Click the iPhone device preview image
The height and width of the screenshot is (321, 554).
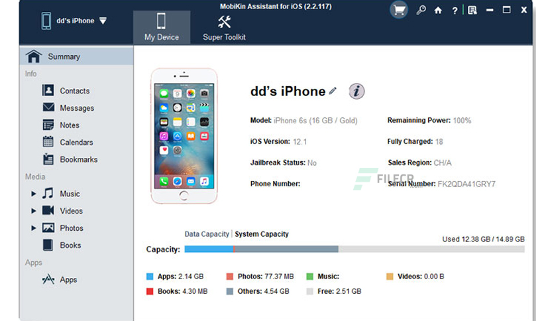pos(184,136)
